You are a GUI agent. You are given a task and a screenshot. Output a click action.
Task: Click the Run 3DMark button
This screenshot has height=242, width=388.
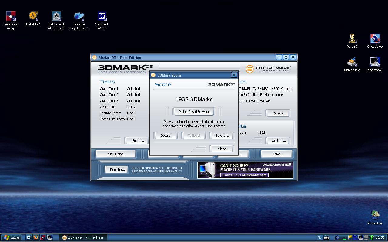click(115, 154)
